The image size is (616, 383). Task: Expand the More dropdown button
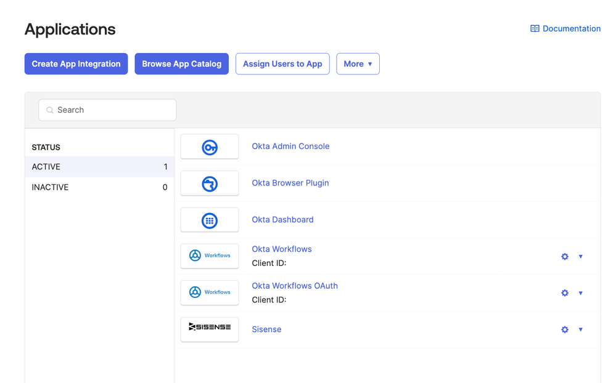coord(358,64)
